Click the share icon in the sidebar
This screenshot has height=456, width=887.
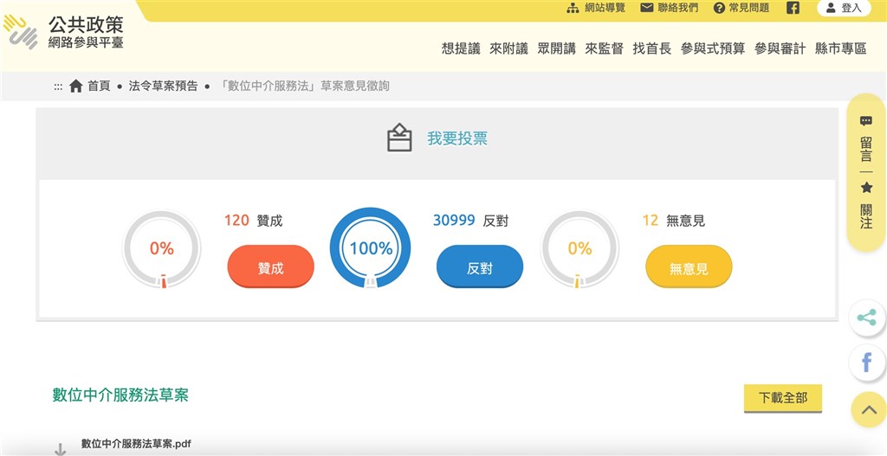coord(866,318)
